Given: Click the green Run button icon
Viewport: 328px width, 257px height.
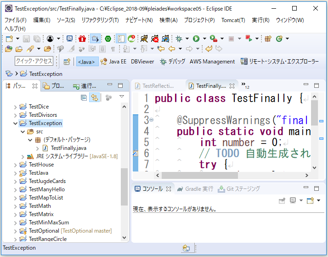Looking at the screenshot, I should (196, 39).
